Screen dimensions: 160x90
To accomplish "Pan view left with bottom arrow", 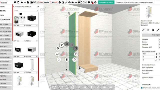I will tap(104, 87).
